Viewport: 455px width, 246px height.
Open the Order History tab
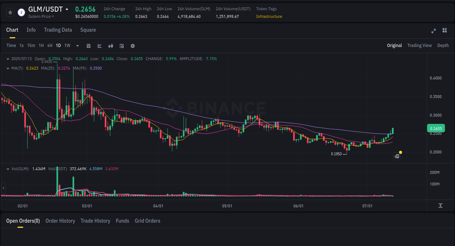[x=60, y=221]
